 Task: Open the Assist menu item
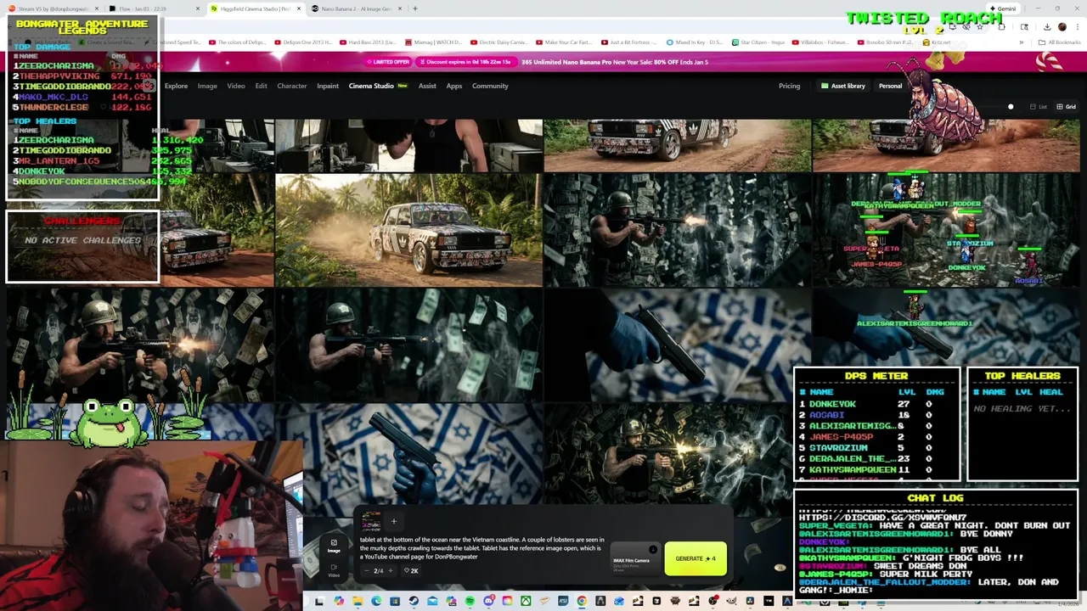pyautogui.click(x=427, y=86)
